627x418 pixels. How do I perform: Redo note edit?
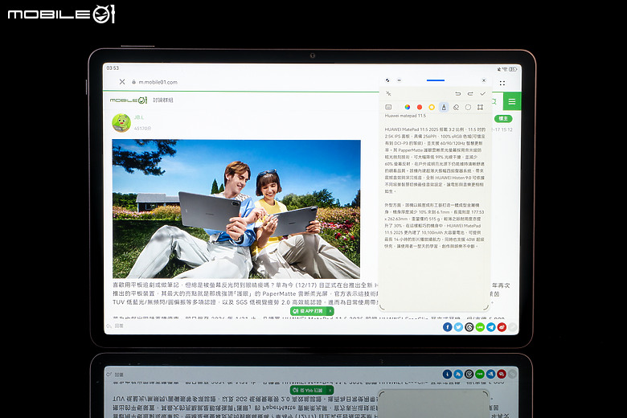click(x=470, y=93)
